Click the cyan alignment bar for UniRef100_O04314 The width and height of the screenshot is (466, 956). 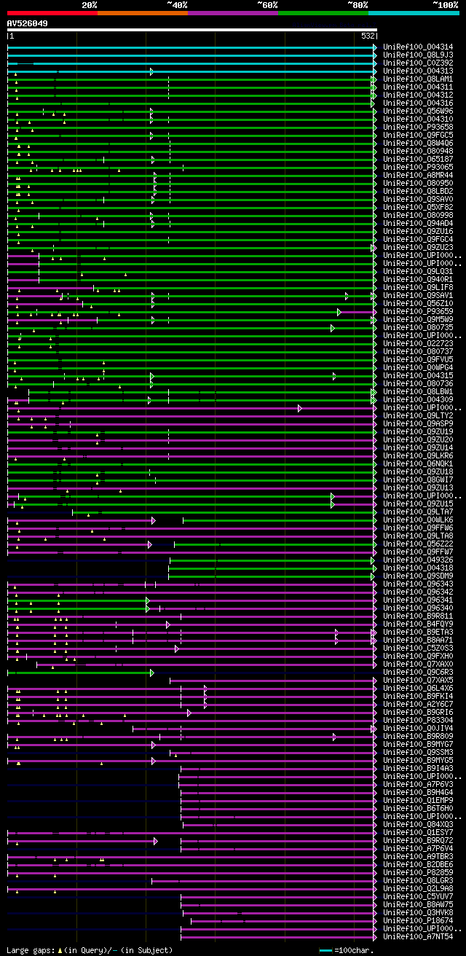[x=192, y=47]
